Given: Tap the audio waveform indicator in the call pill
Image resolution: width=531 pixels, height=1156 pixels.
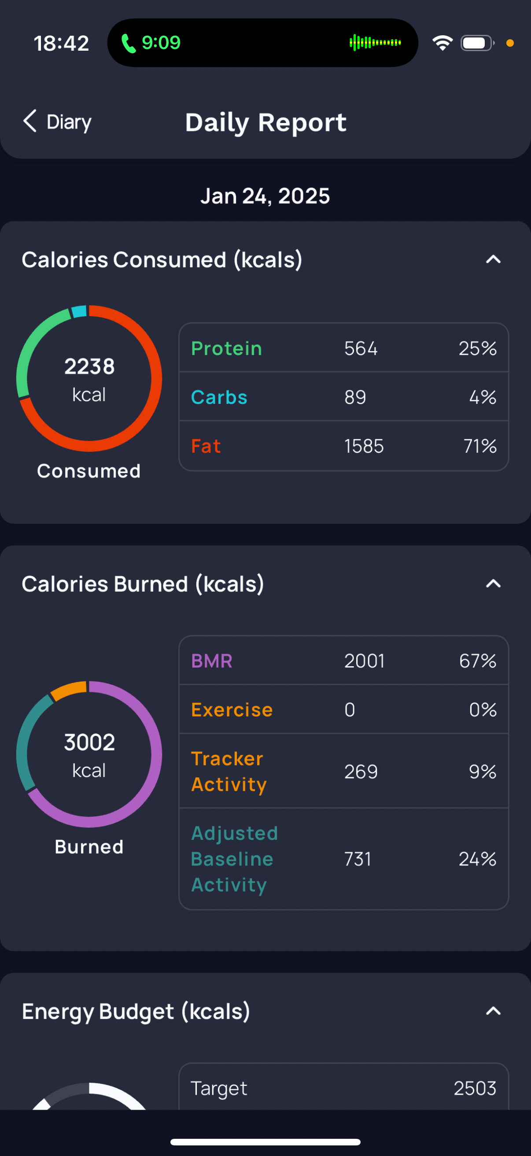Looking at the screenshot, I should coord(375,43).
